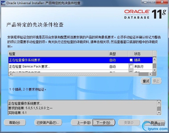Click the 要求的结果 line in details box
The image size is (169, 133).
[x=30, y=108]
